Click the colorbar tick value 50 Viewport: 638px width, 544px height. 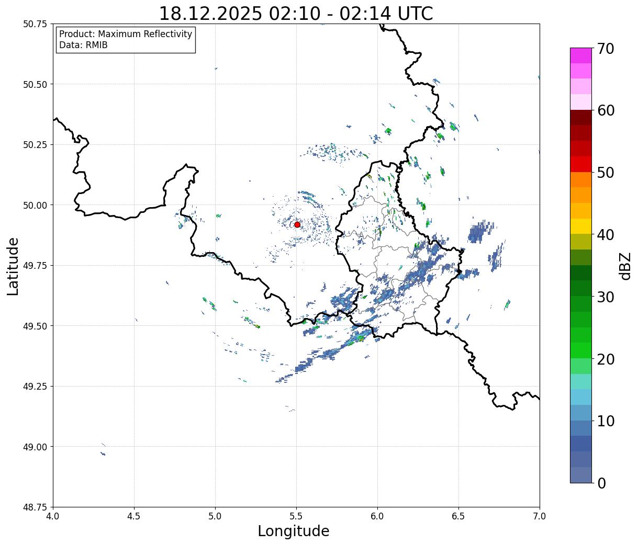606,173
